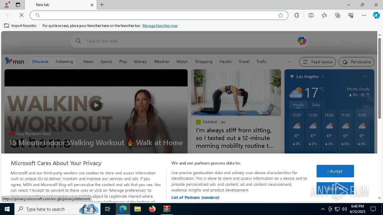The height and width of the screenshot is (215, 383).
Task: Stop loading the page
Action: (x=22, y=15)
